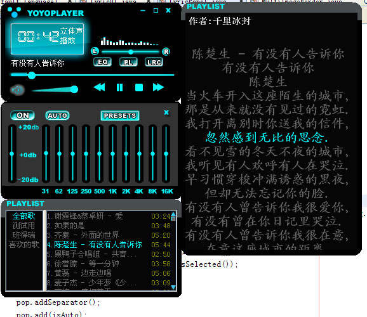
Task: Adjust the 1K equalizer band
Action: pyautogui.click(x=113, y=153)
